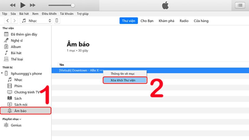Open the list view icon at top right

(240, 5)
